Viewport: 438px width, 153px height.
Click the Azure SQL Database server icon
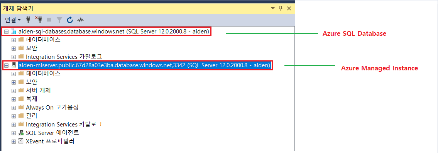(x=14, y=32)
